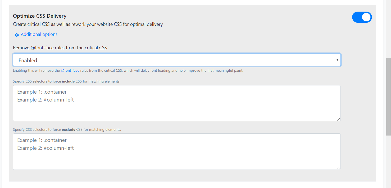Click the white knob of the blue switch

[367, 17]
